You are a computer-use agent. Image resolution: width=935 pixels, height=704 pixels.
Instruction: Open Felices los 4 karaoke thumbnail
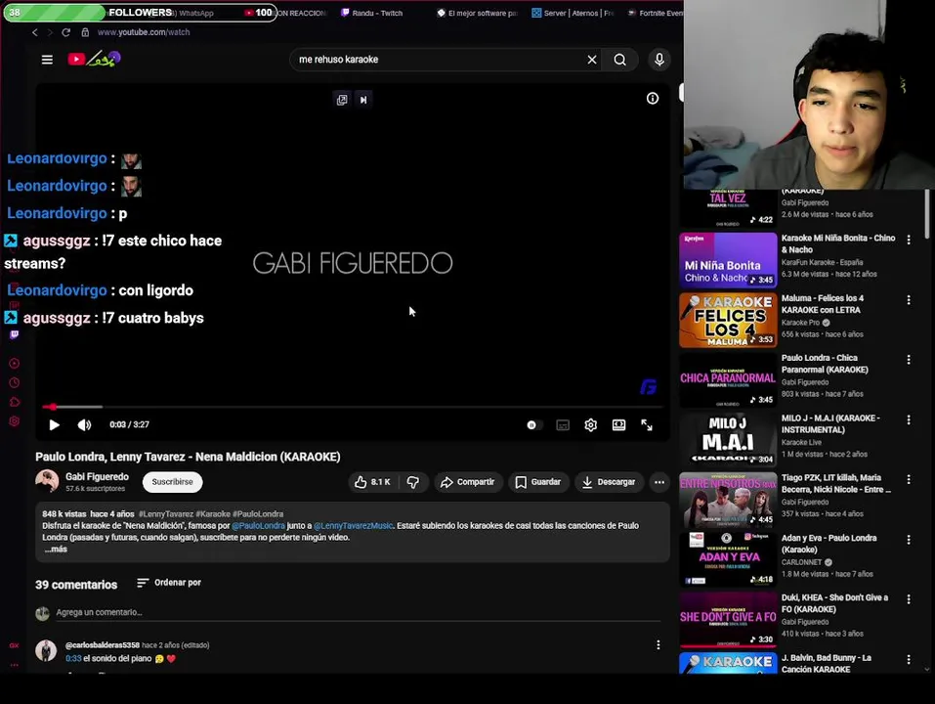(x=728, y=321)
